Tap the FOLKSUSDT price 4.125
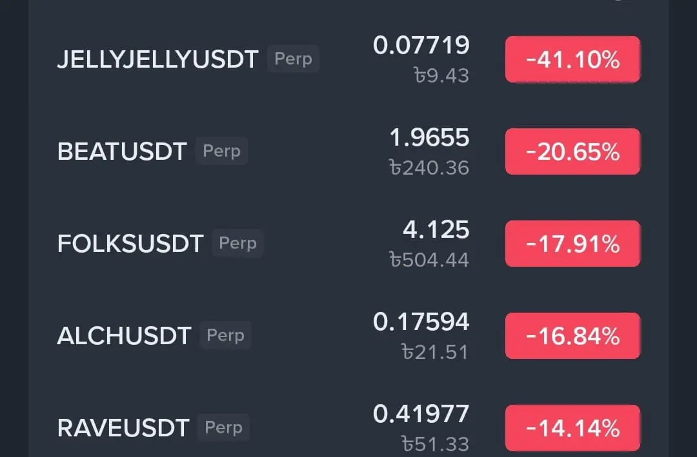Screen dimensions: 697x457 (436, 229)
